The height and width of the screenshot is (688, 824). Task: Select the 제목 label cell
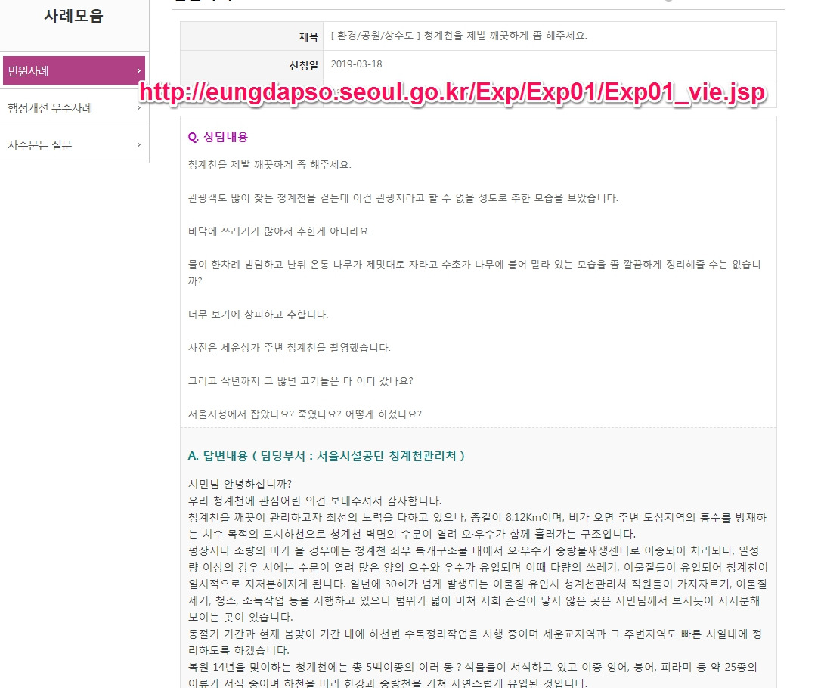point(307,35)
